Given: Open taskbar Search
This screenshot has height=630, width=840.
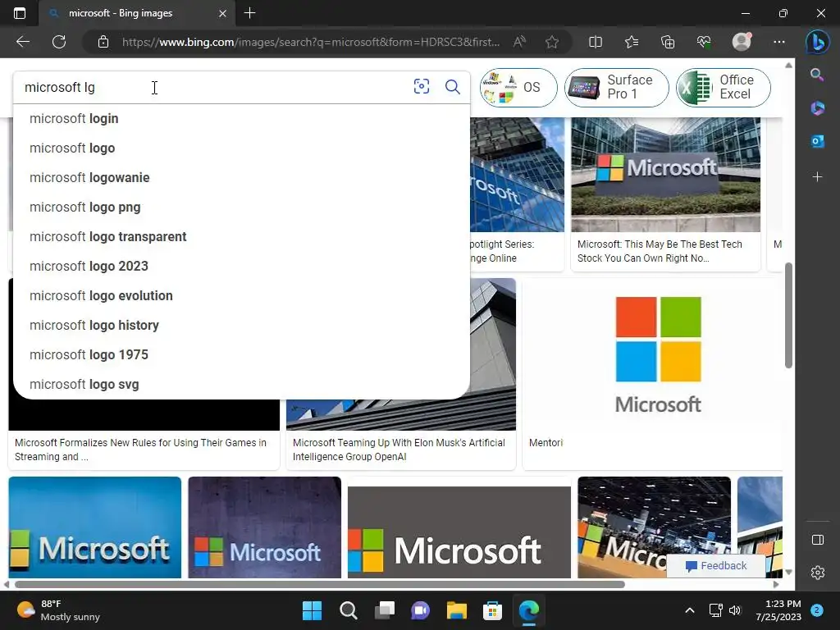Looking at the screenshot, I should (348, 610).
